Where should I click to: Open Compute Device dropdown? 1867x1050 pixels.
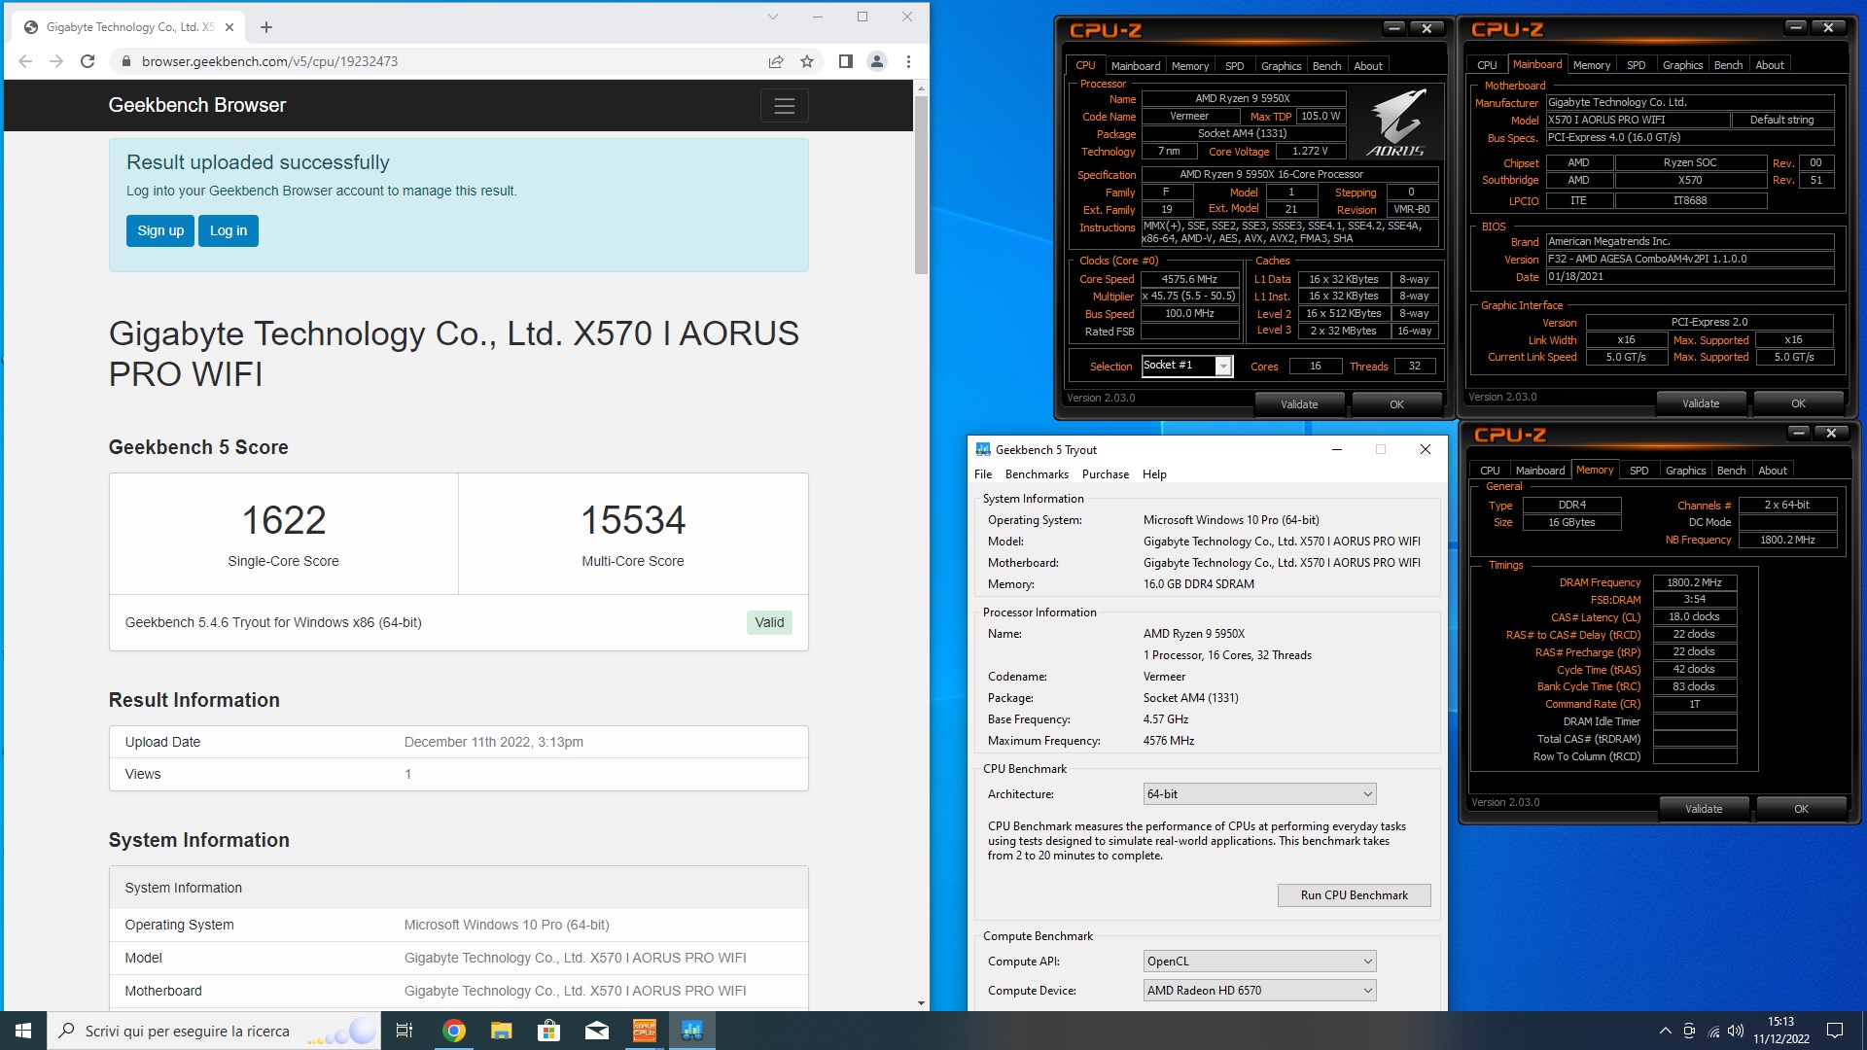(1259, 991)
